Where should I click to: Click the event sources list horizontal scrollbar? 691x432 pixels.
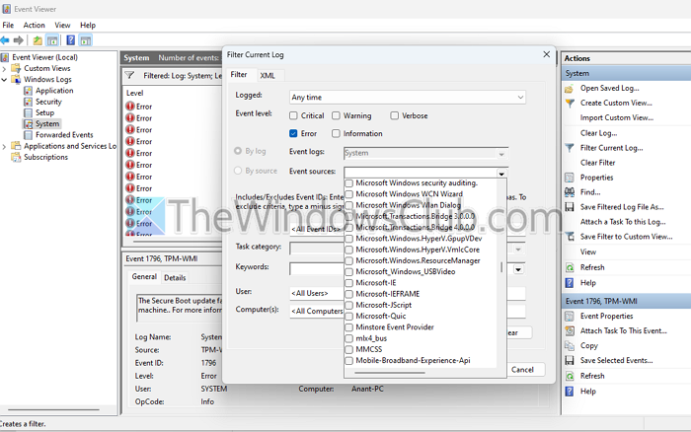[x=390, y=373]
